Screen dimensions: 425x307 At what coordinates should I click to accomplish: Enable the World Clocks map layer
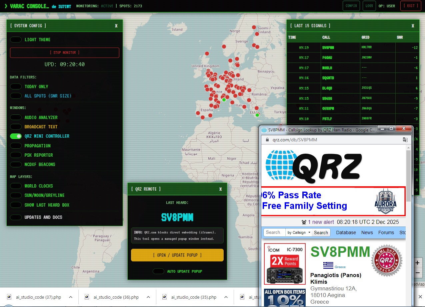pyautogui.click(x=16, y=186)
